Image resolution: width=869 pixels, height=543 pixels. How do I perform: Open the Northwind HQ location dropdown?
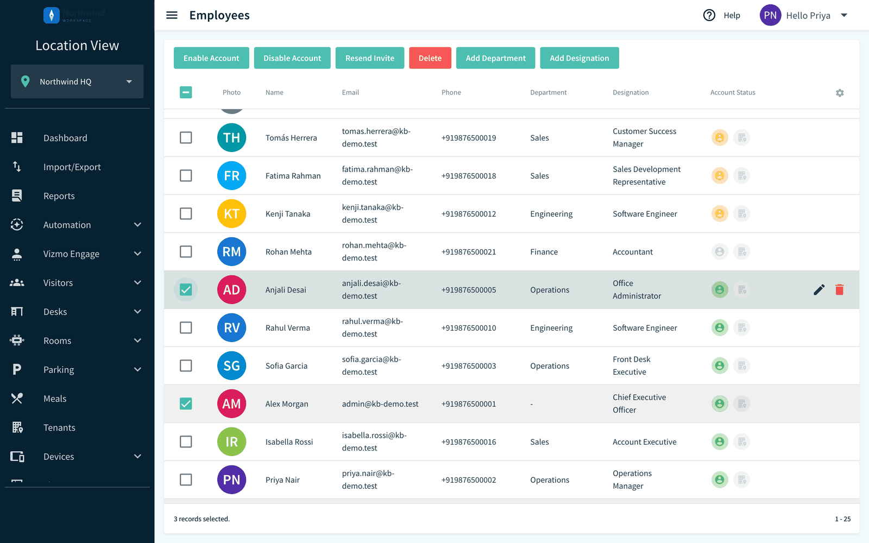pyautogui.click(x=77, y=81)
